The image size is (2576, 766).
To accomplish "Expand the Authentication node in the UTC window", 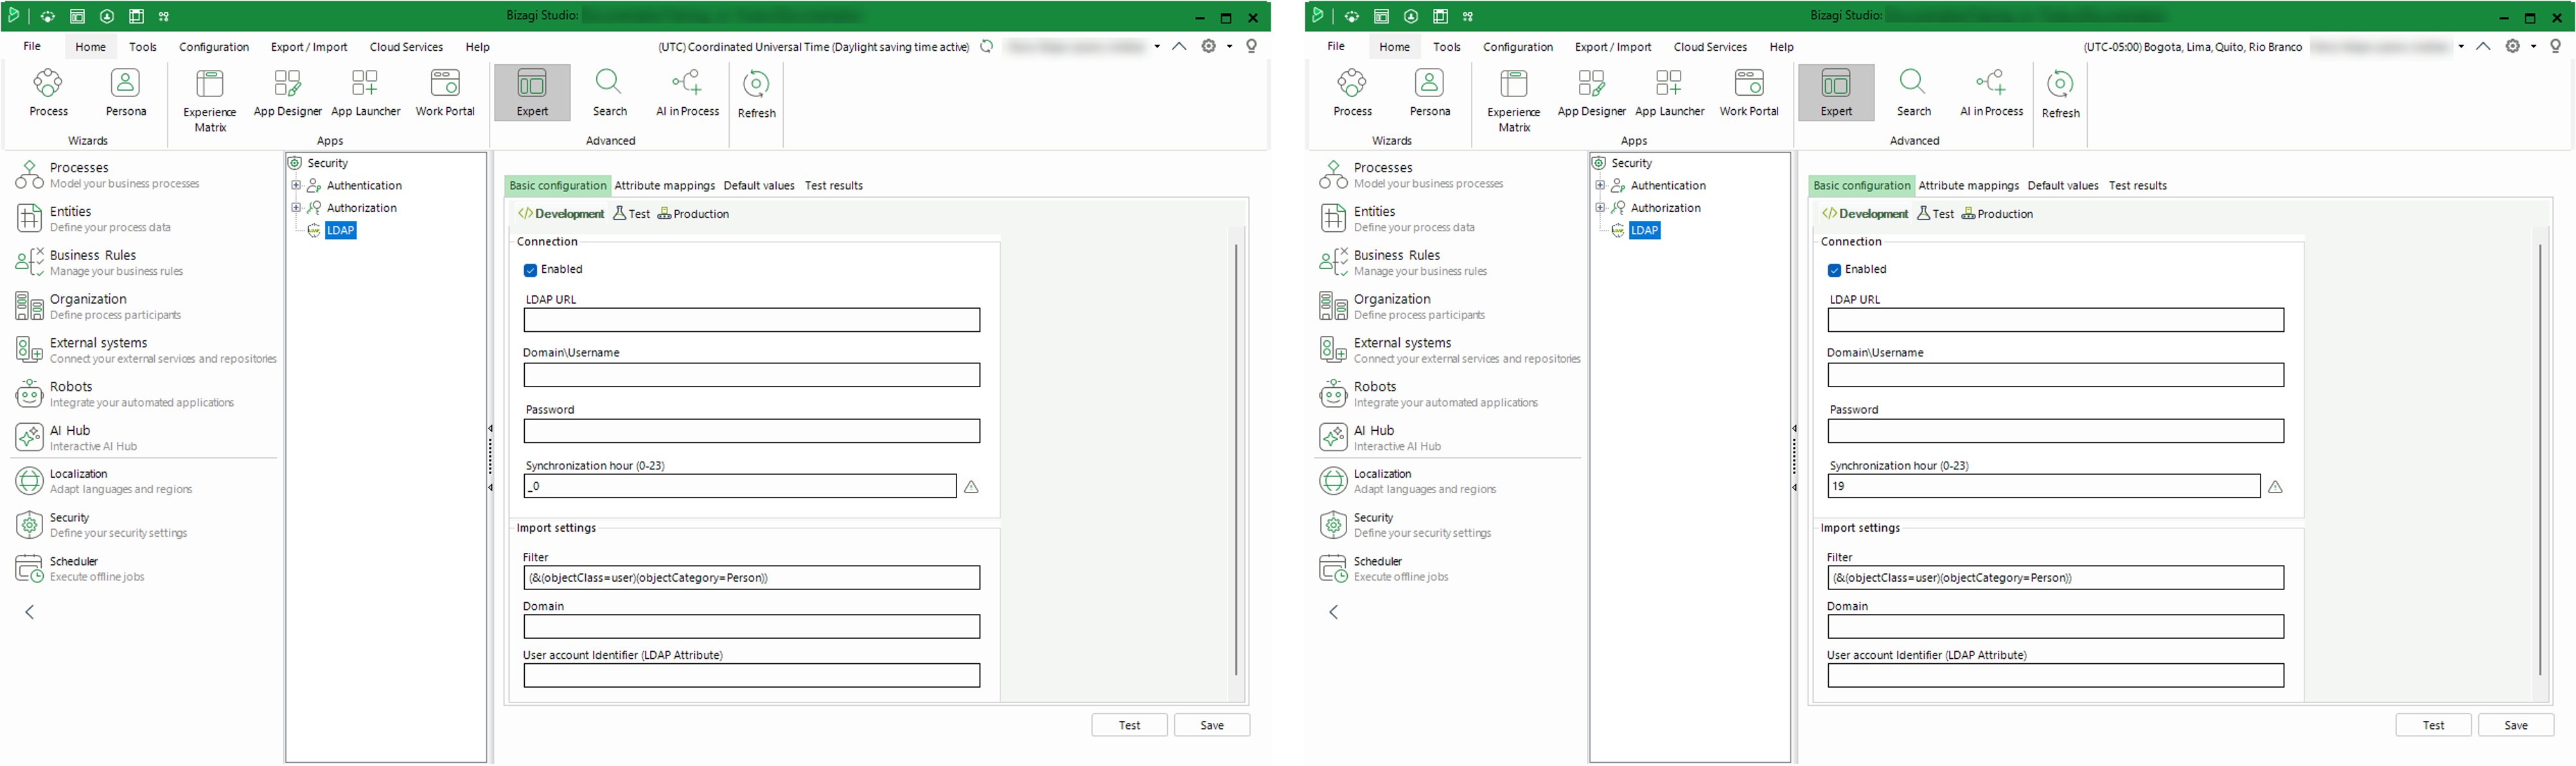I will tap(296, 185).
